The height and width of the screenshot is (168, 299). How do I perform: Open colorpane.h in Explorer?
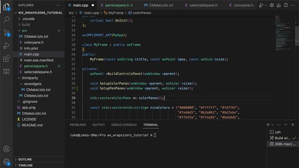click(39, 42)
